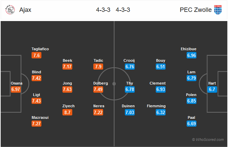Click the WhoScored.com watermark

click(x=208, y=140)
